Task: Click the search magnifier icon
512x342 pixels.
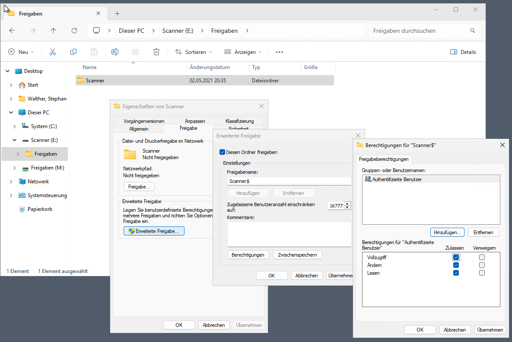Action: coord(473,31)
